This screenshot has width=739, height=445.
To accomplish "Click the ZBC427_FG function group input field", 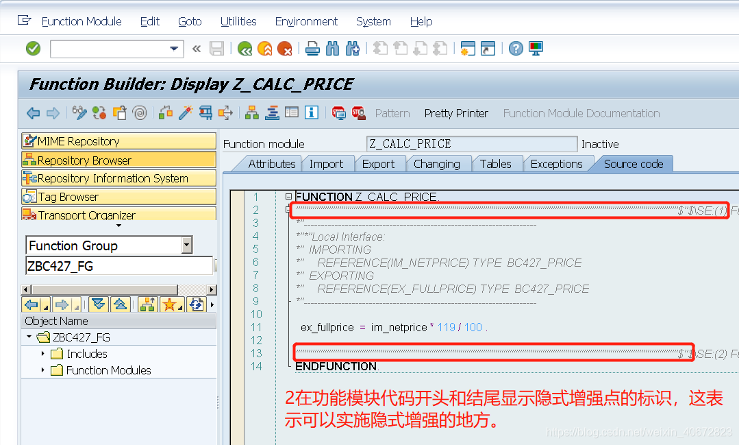I will coord(119,266).
